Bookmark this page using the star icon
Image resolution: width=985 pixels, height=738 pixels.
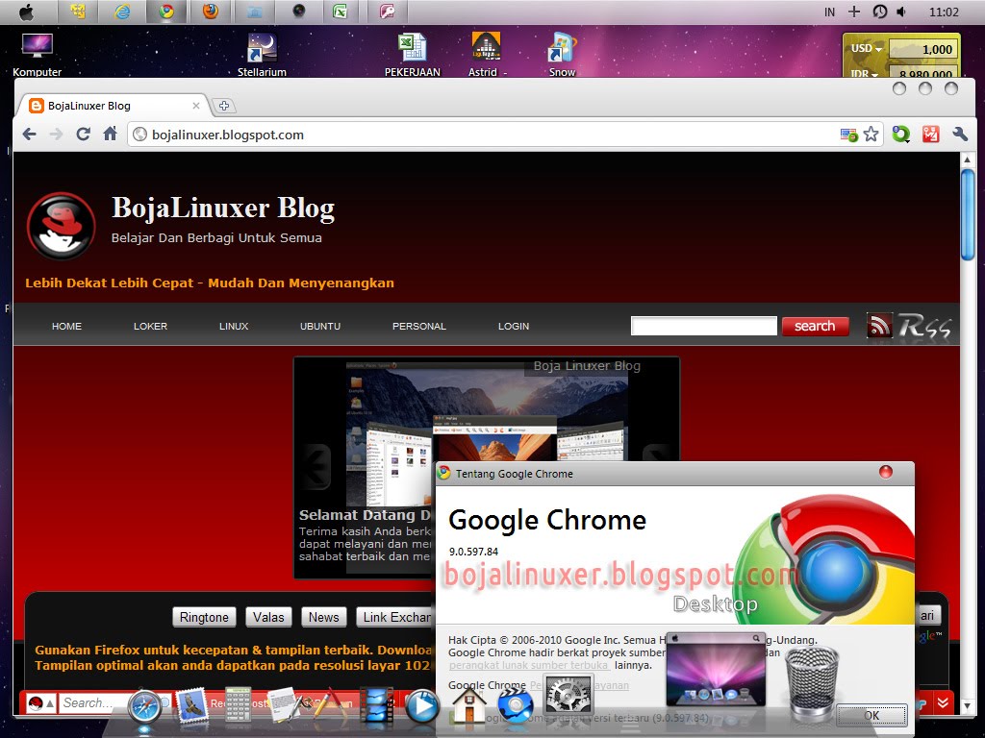871,134
